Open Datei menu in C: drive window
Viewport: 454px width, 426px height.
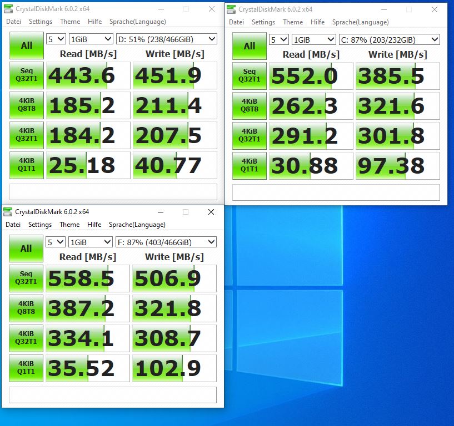(236, 22)
